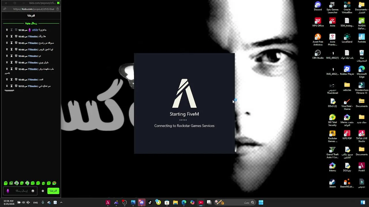Open Memu desktop shortcut

(x=332, y=167)
